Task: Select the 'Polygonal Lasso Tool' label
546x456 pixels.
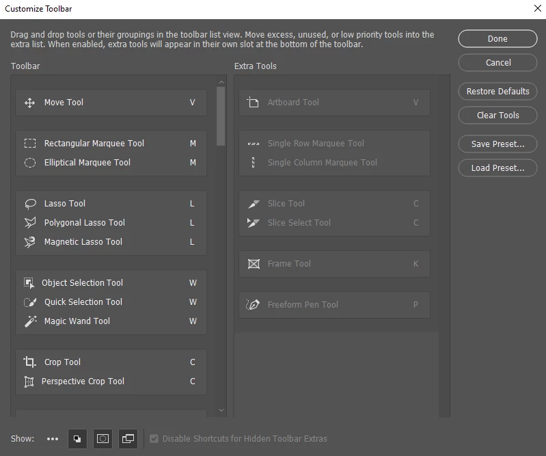Action: tap(84, 223)
